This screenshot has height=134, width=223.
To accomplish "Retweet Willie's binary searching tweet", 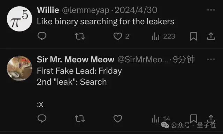I will (x=80, y=36).
